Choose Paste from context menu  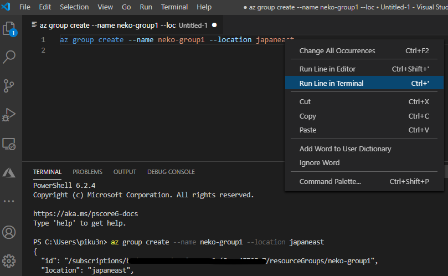[364, 130]
